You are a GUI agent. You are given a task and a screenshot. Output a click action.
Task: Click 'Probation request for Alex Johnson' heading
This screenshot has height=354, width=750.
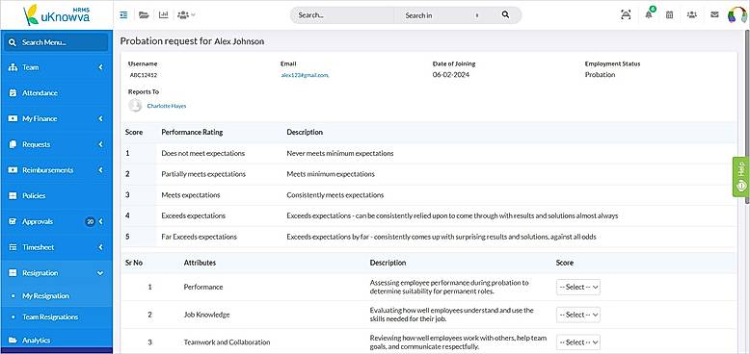click(x=192, y=41)
